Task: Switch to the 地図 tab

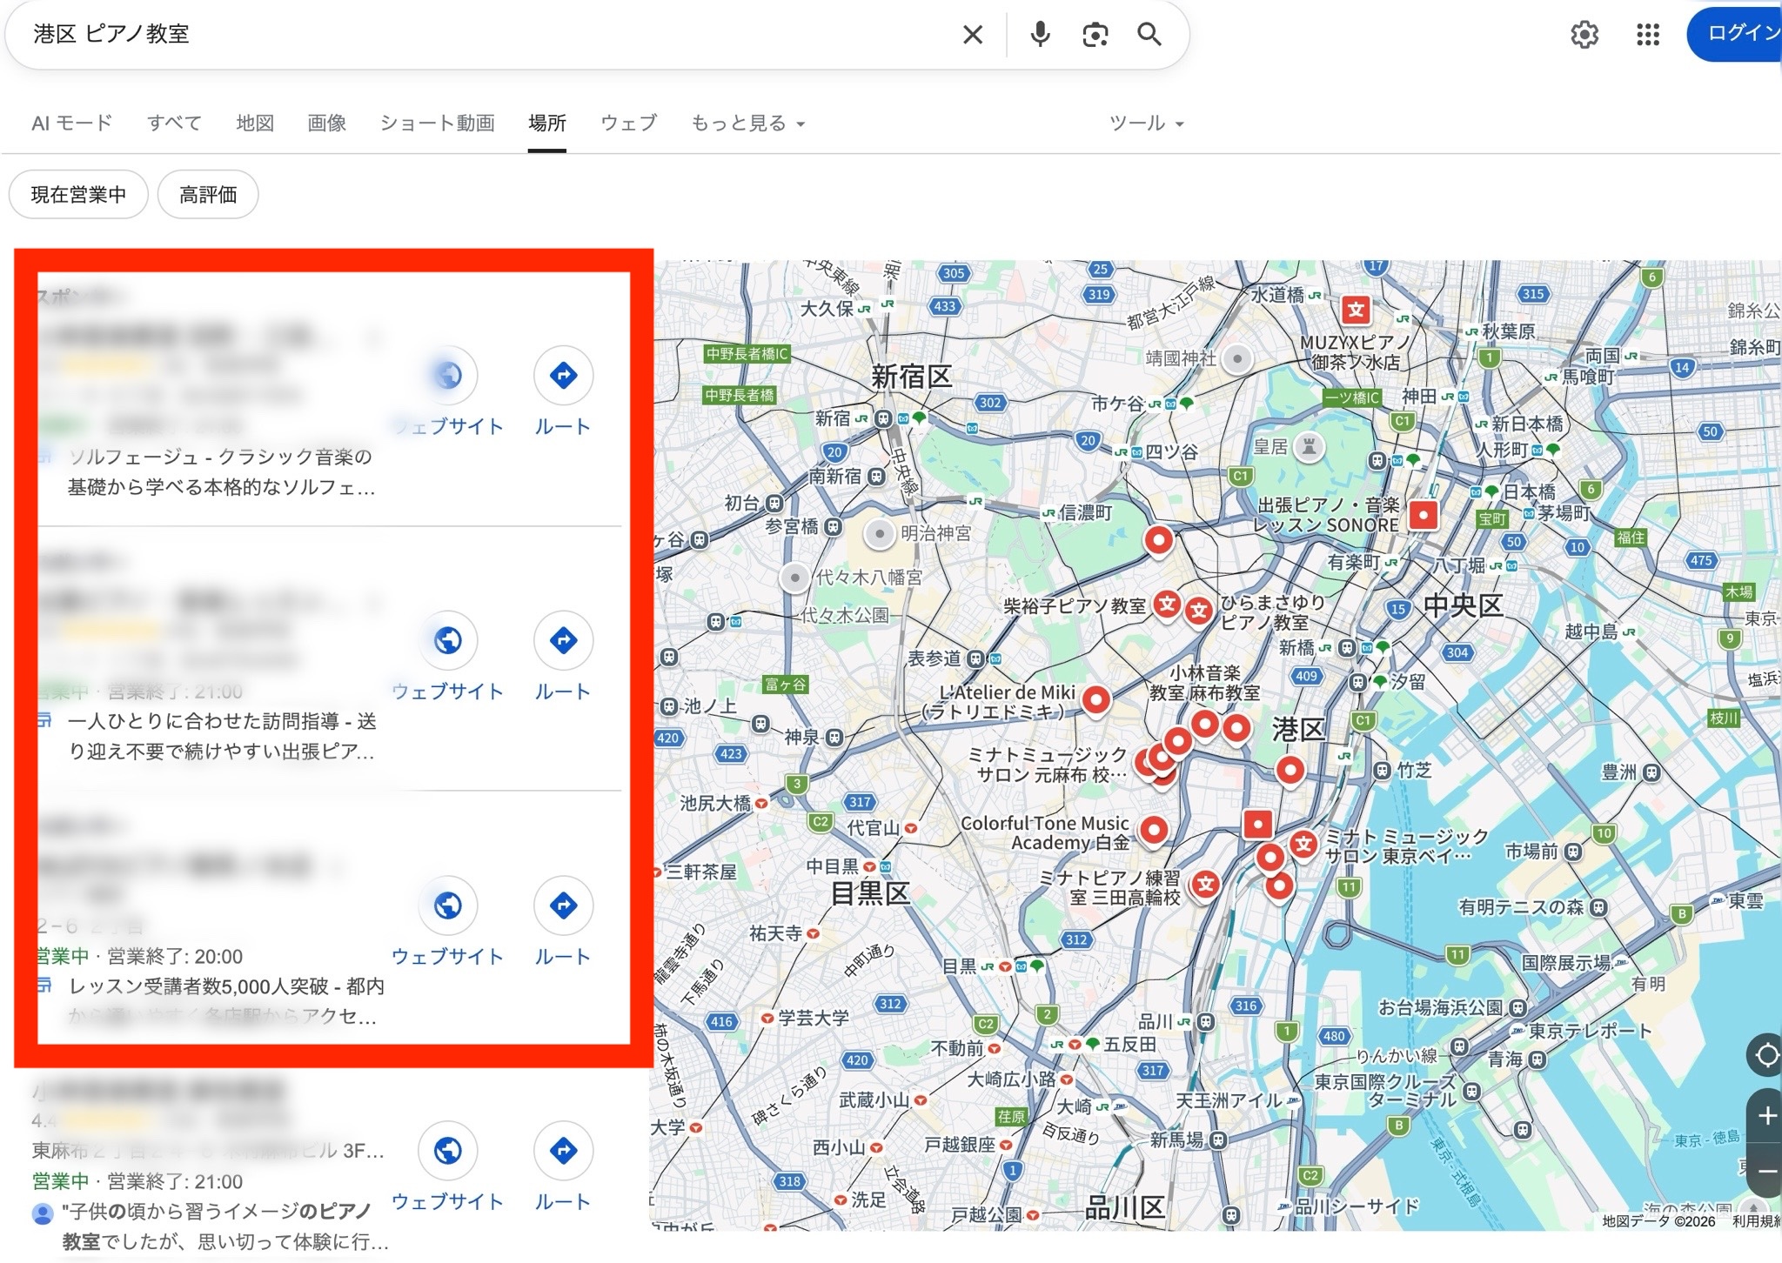Action: tap(255, 124)
